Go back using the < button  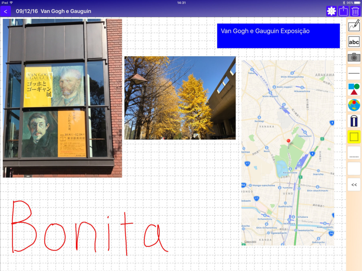coord(5,11)
